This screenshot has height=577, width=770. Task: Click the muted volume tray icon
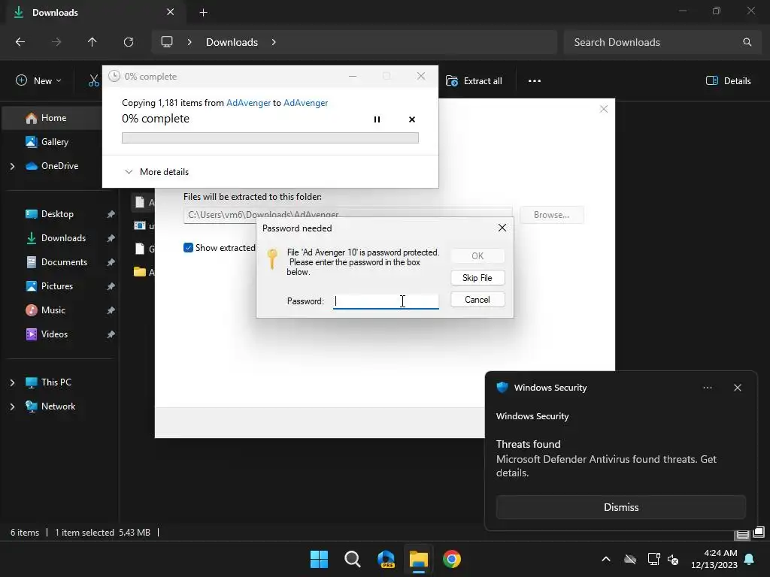673,559
